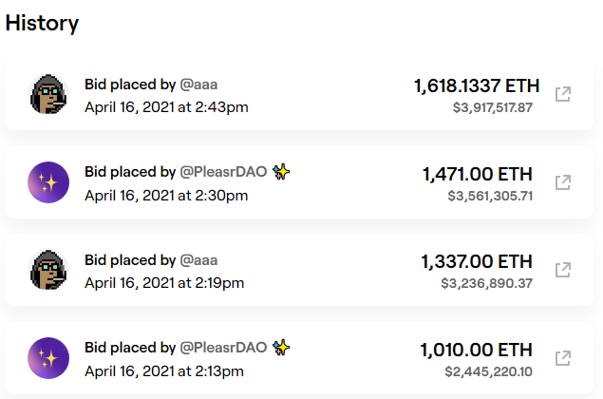Click the History section heading
The height and width of the screenshot is (399, 603).
(42, 23)
